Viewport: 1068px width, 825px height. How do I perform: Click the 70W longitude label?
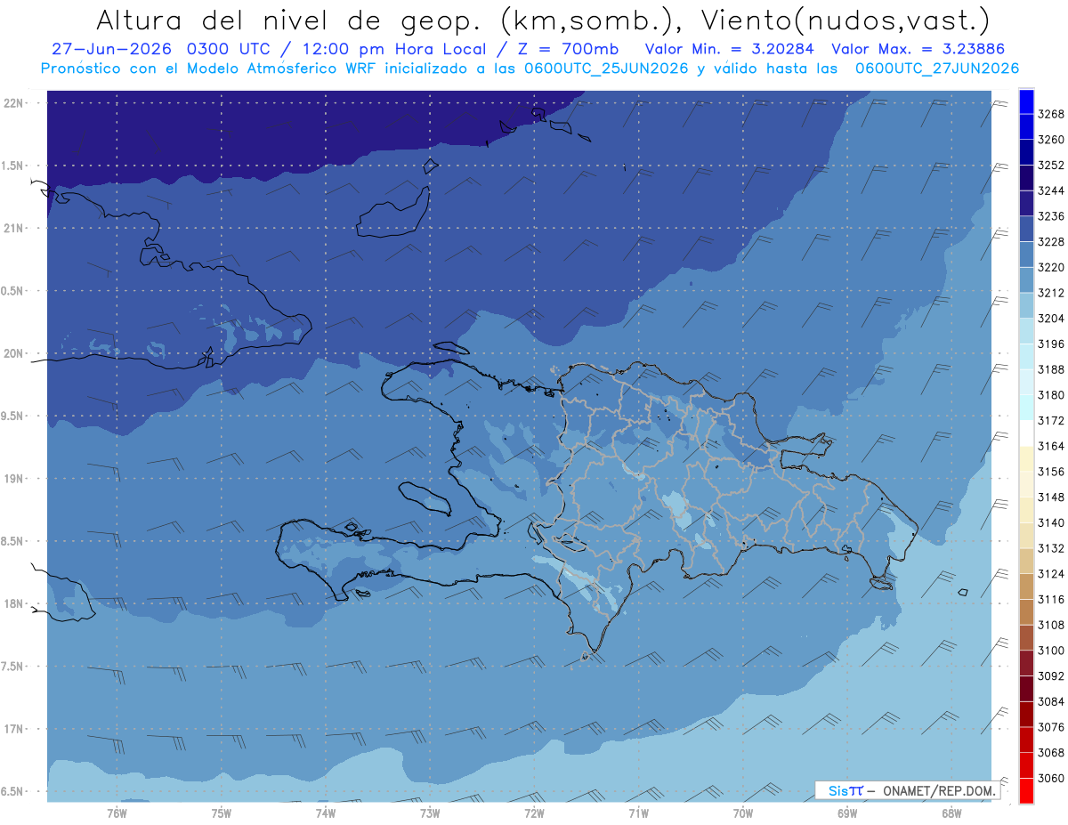(x=743, y=813)
